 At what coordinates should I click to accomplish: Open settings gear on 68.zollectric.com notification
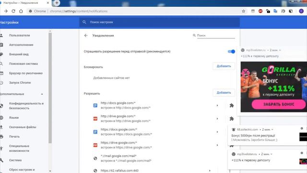(x=302, y=128)
